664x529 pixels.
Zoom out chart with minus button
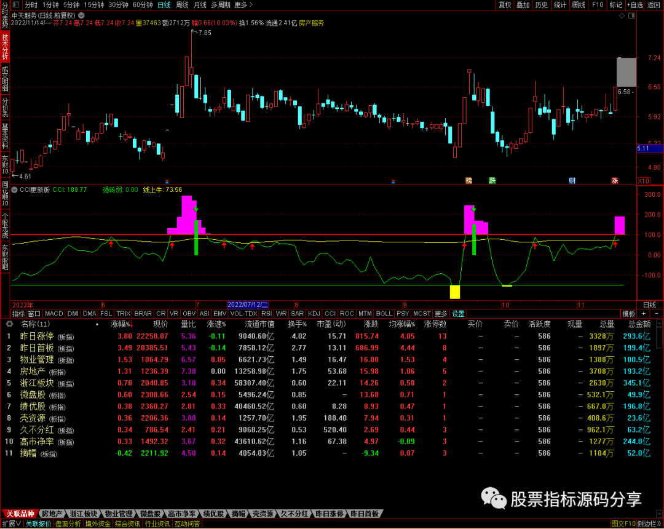[x=657, y=314]
